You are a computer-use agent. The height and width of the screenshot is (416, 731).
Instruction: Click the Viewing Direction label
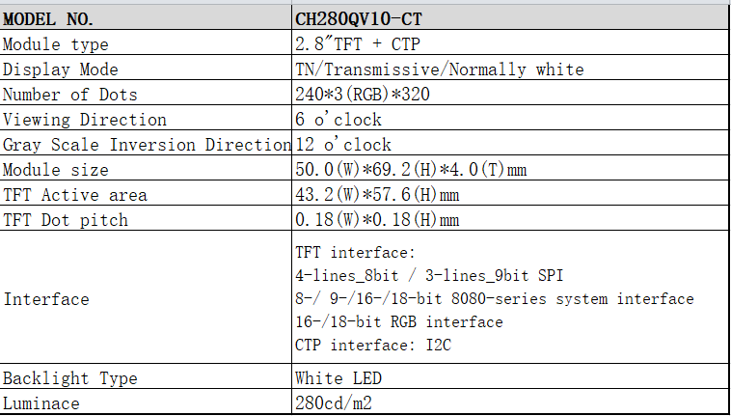85,120
